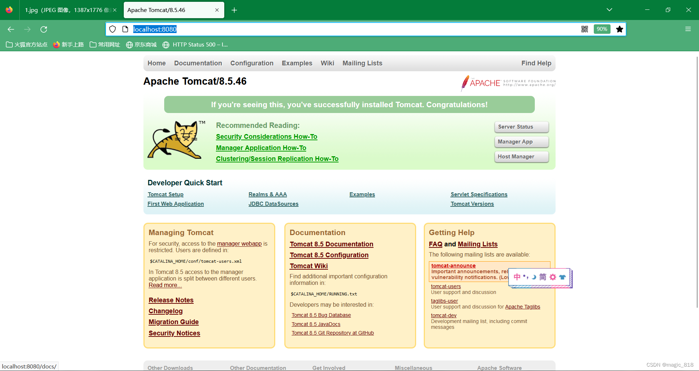Click the page info document icon
699x371 pixels.
(125, 29)
